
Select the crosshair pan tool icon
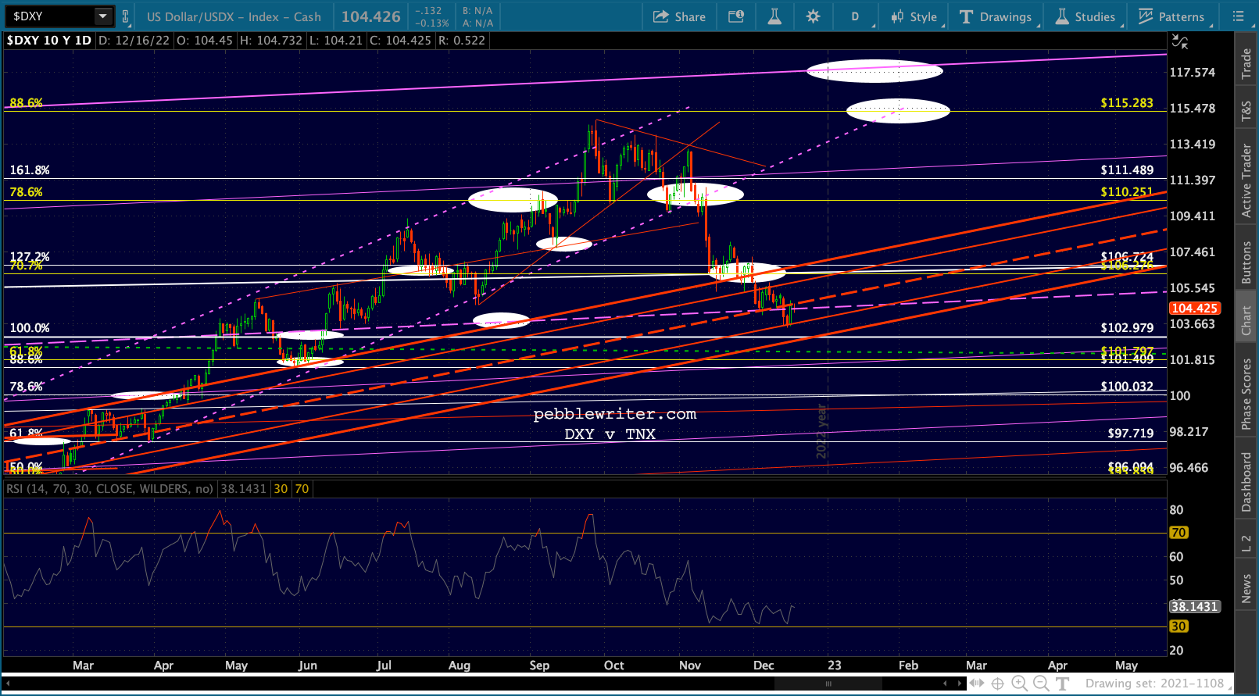pos(998,684)
